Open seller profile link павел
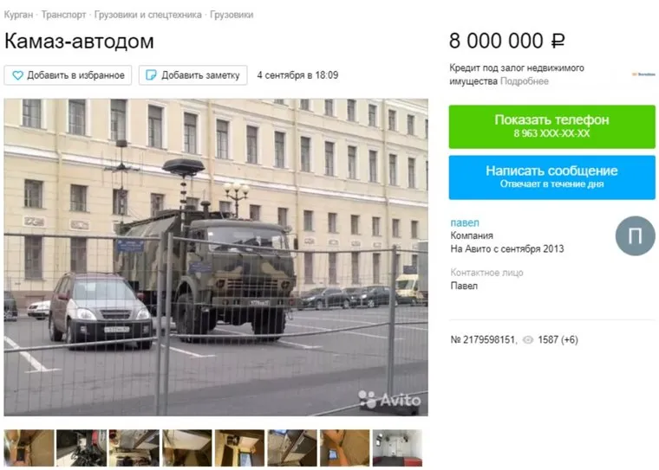This screenshot has height=470, width=659. tap(465, 222)
